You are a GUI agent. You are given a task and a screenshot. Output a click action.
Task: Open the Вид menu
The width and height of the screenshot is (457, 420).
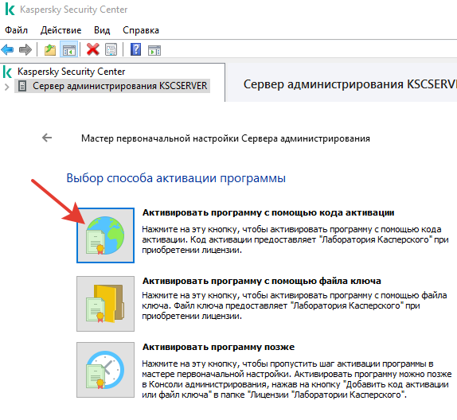(x=102, y=30)
